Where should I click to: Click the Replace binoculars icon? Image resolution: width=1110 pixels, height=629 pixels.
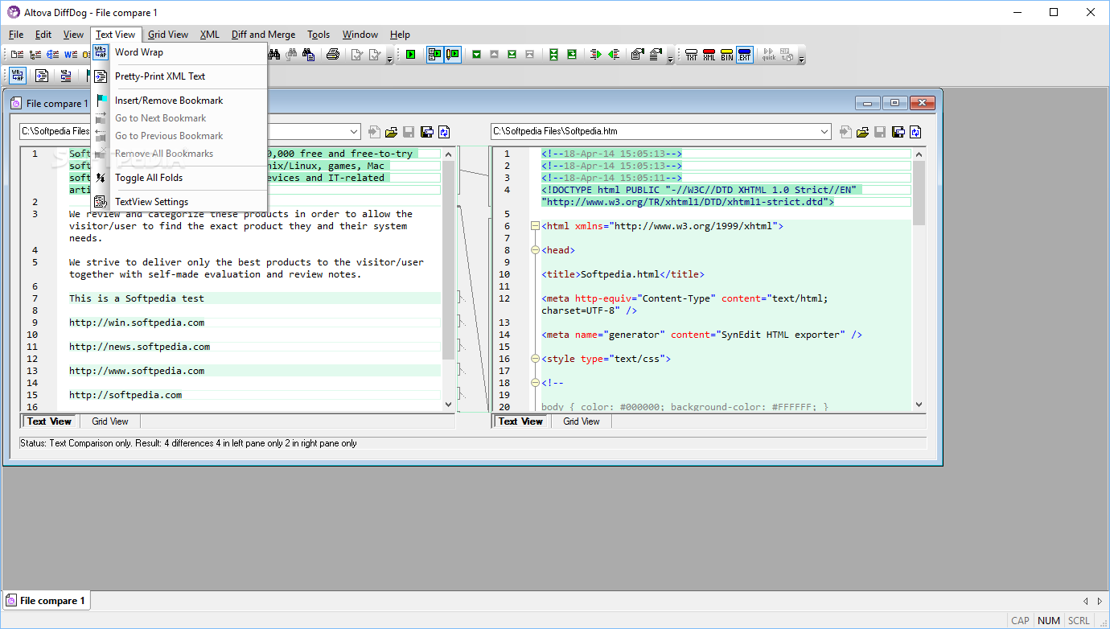(308, 55)
